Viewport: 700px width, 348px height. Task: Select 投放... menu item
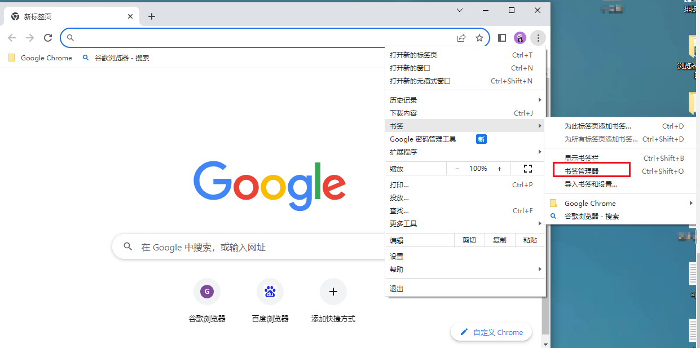pos(465,197)
